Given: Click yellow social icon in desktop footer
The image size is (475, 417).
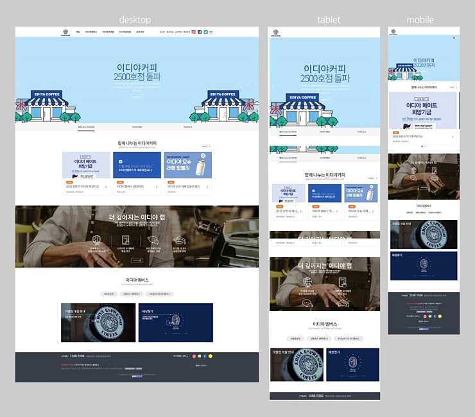Looking at the screenshot, I should 211,356.
